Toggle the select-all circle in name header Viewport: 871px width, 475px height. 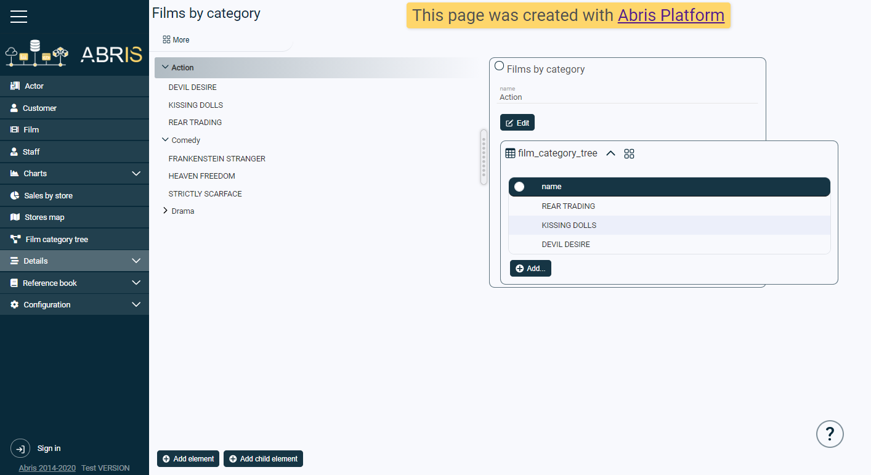519,187
